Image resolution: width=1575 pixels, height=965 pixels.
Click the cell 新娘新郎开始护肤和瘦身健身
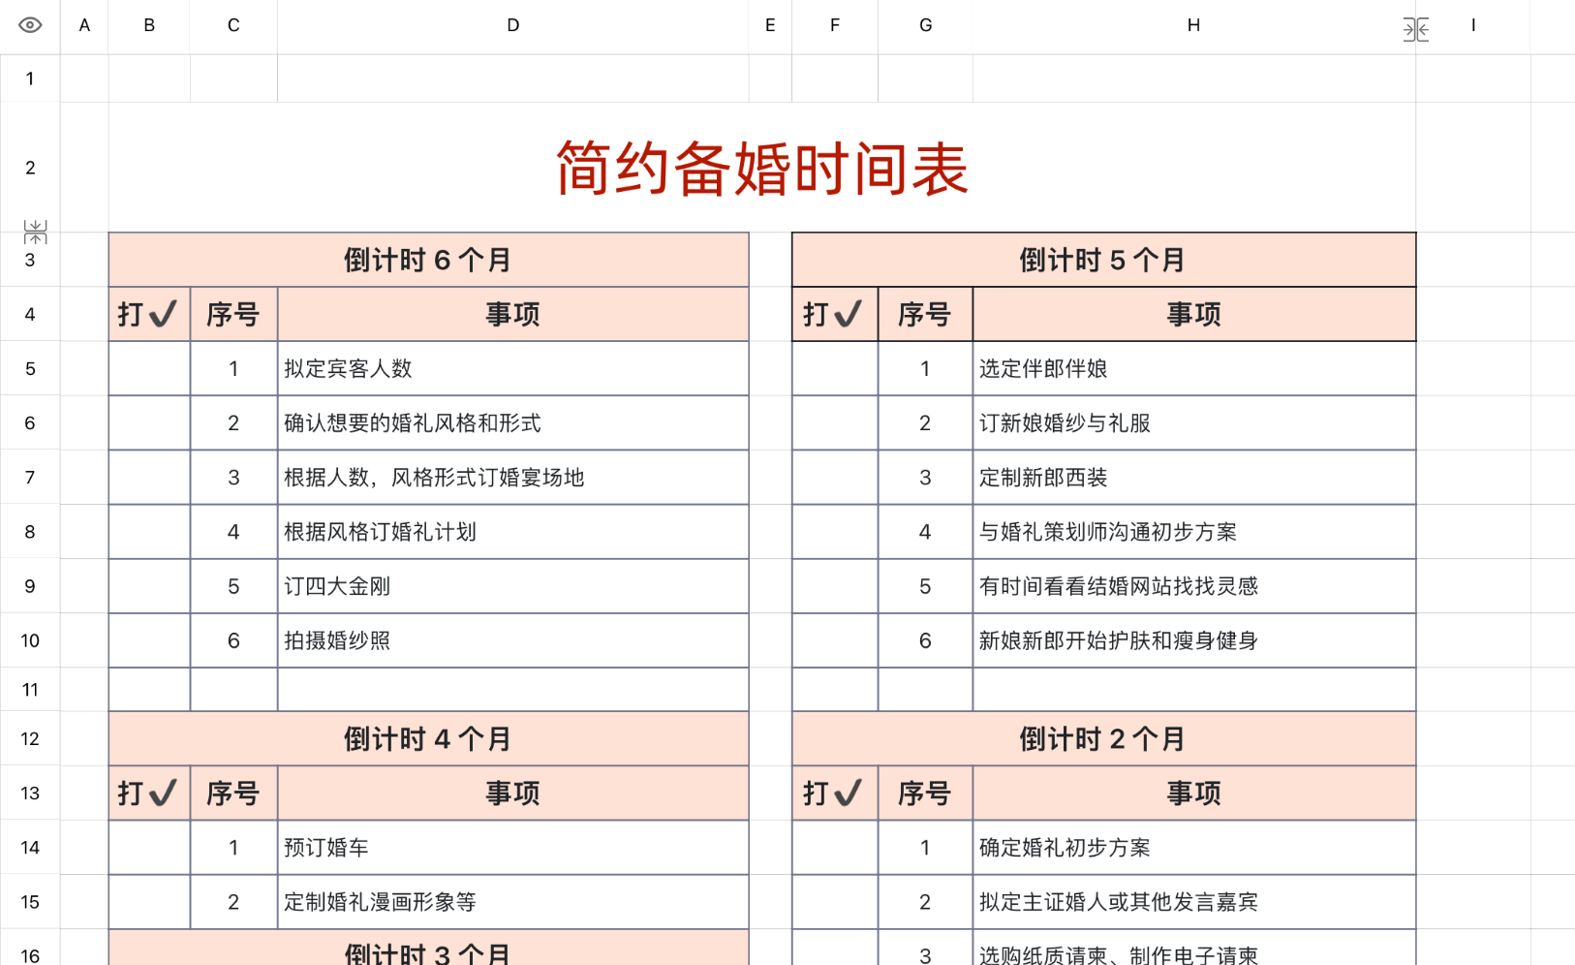pos(1193,640)
